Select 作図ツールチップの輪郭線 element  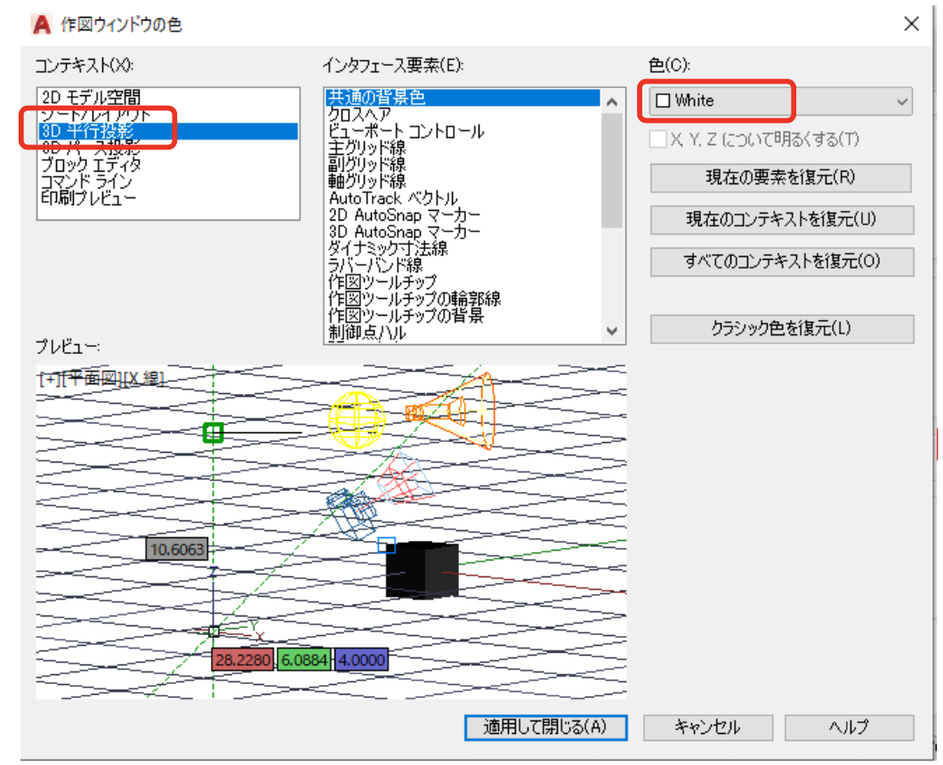tap(463, 298)
